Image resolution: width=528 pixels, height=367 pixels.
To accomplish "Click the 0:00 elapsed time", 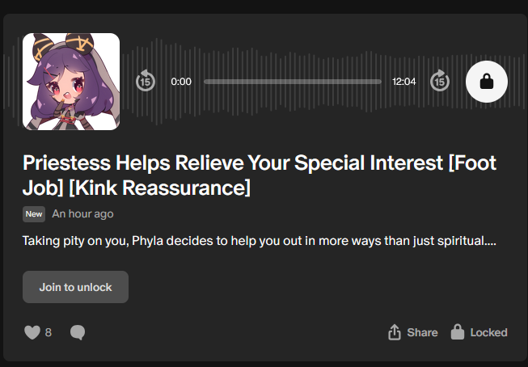I will [x=181, y=82].
